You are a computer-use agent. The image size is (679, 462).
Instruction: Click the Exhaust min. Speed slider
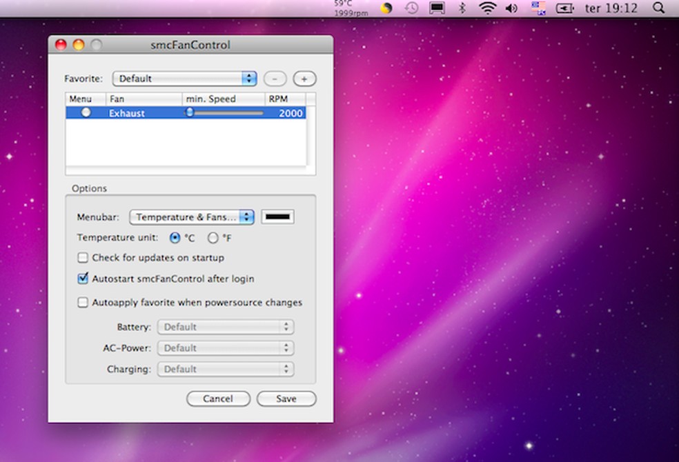190,113
